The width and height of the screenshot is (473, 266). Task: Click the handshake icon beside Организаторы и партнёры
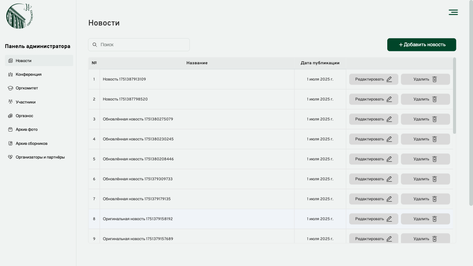point(10,157)
